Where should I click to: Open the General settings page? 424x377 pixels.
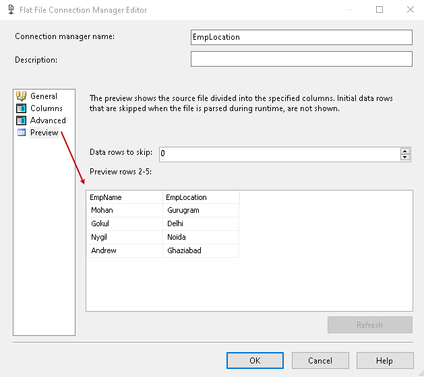44,96
